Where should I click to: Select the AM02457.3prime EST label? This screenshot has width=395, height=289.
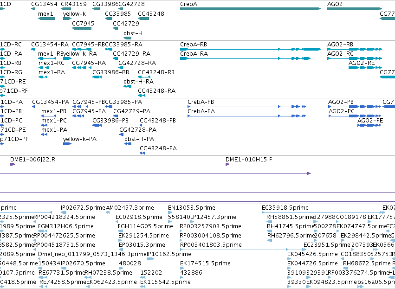click(130, 208)
